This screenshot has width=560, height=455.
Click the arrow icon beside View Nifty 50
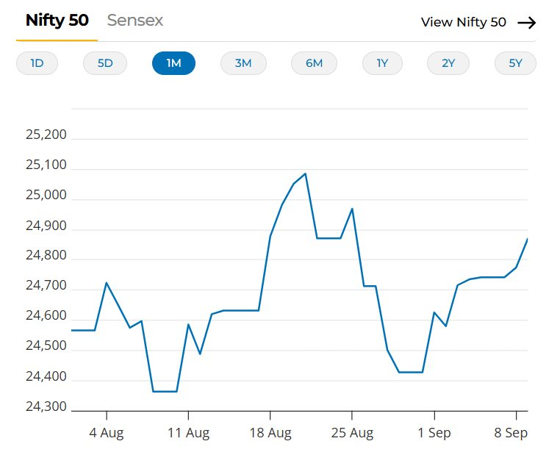[526, 22]
